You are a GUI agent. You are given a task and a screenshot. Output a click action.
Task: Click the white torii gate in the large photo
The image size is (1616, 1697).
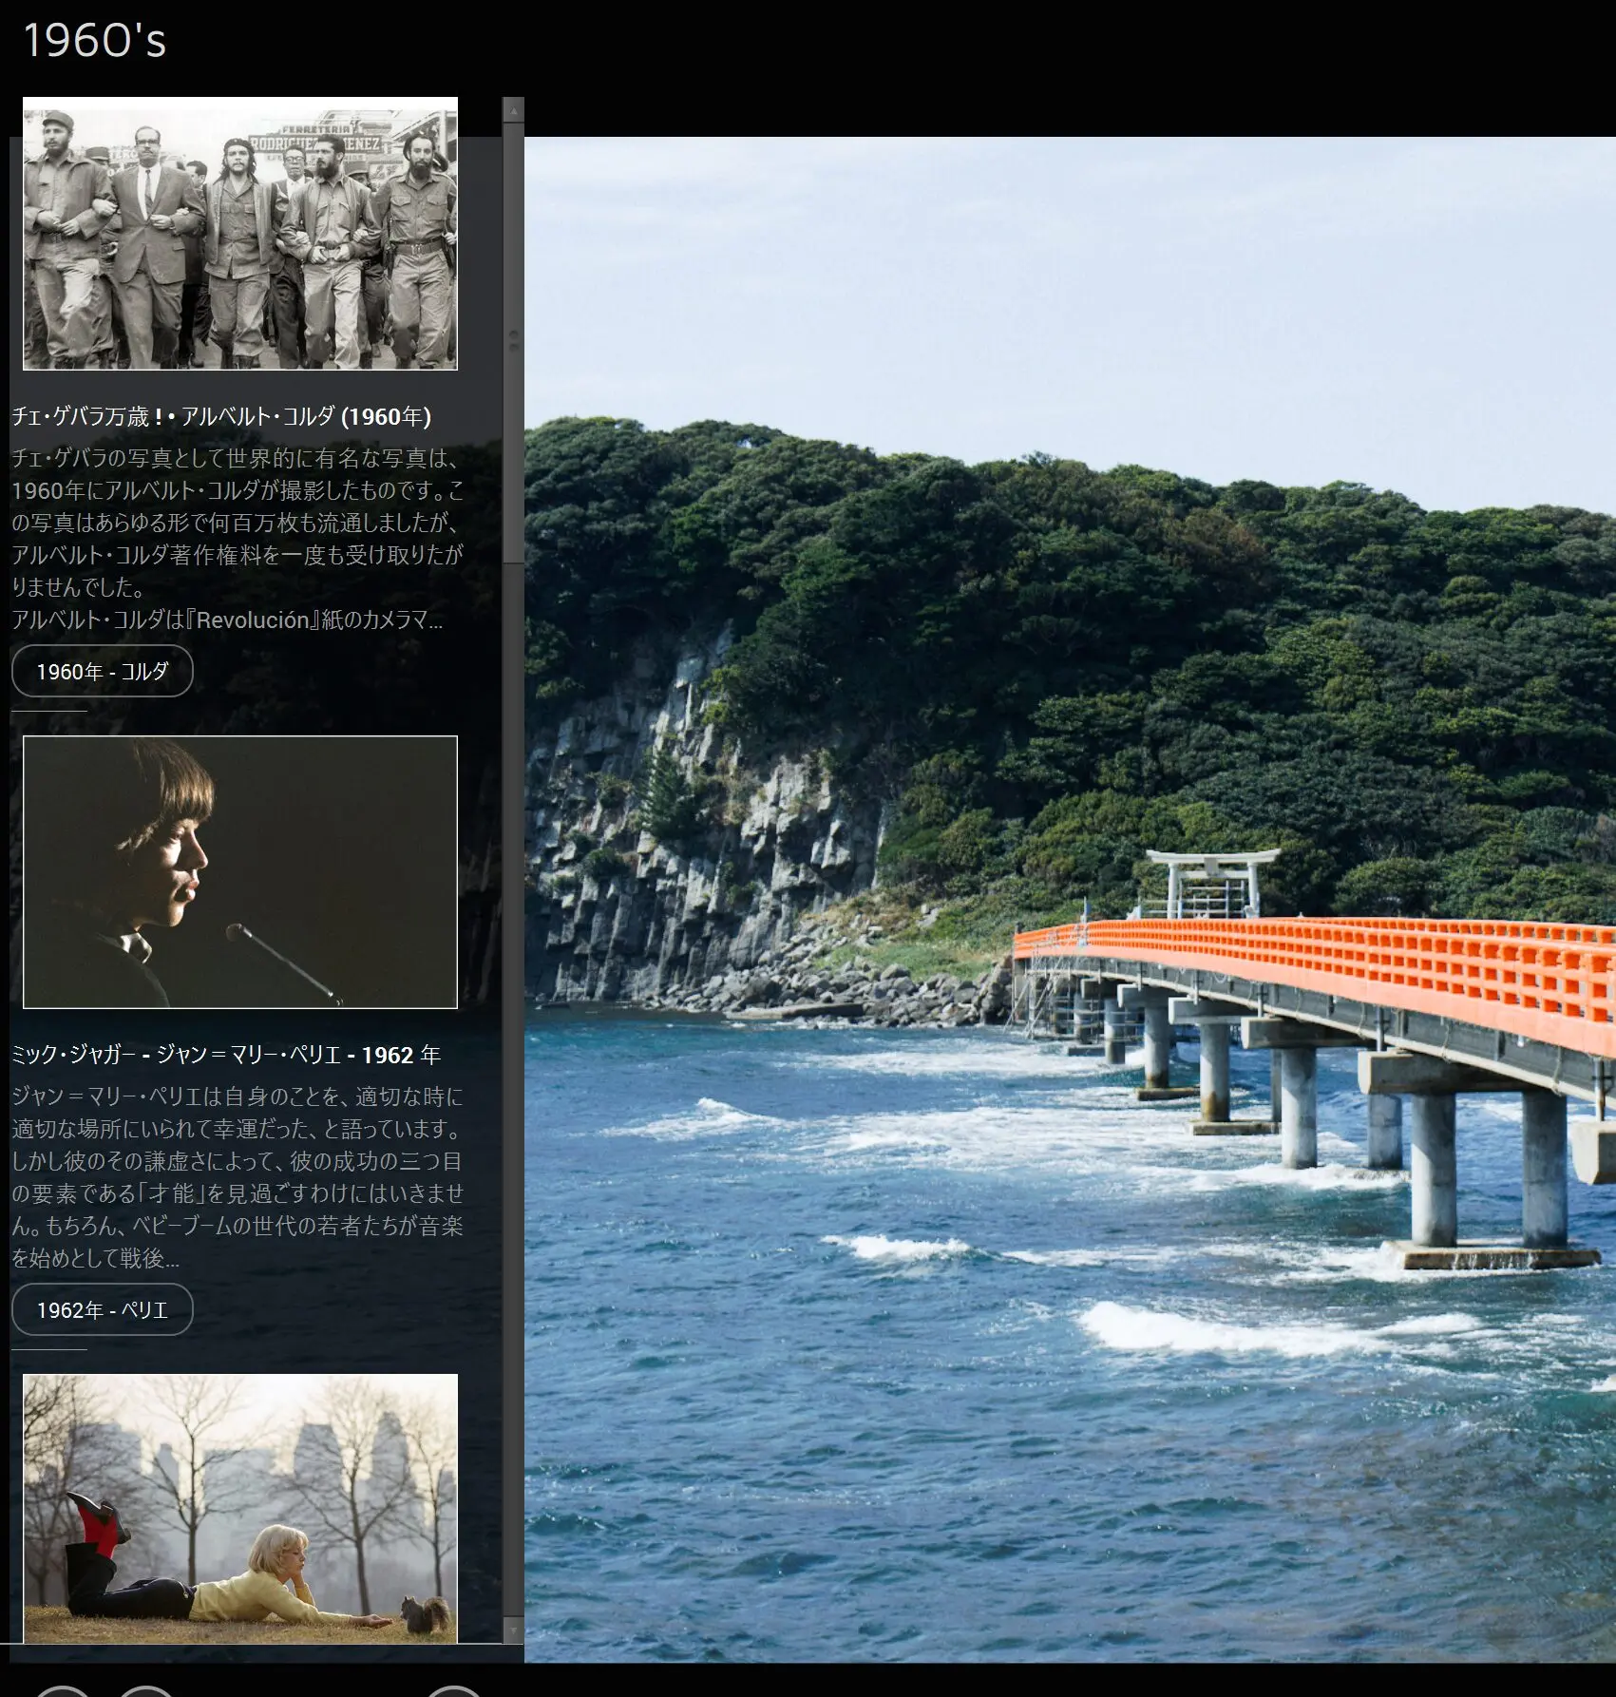[1211, 879]
